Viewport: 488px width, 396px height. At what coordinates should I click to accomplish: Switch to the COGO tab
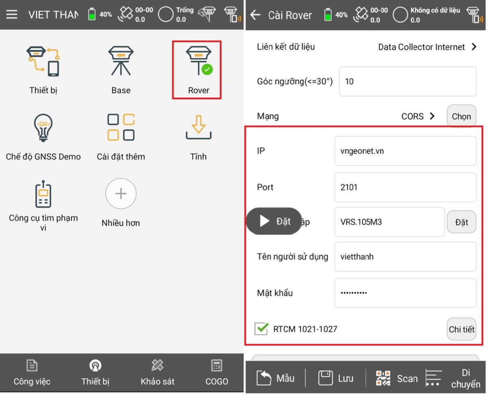point(217,372)
